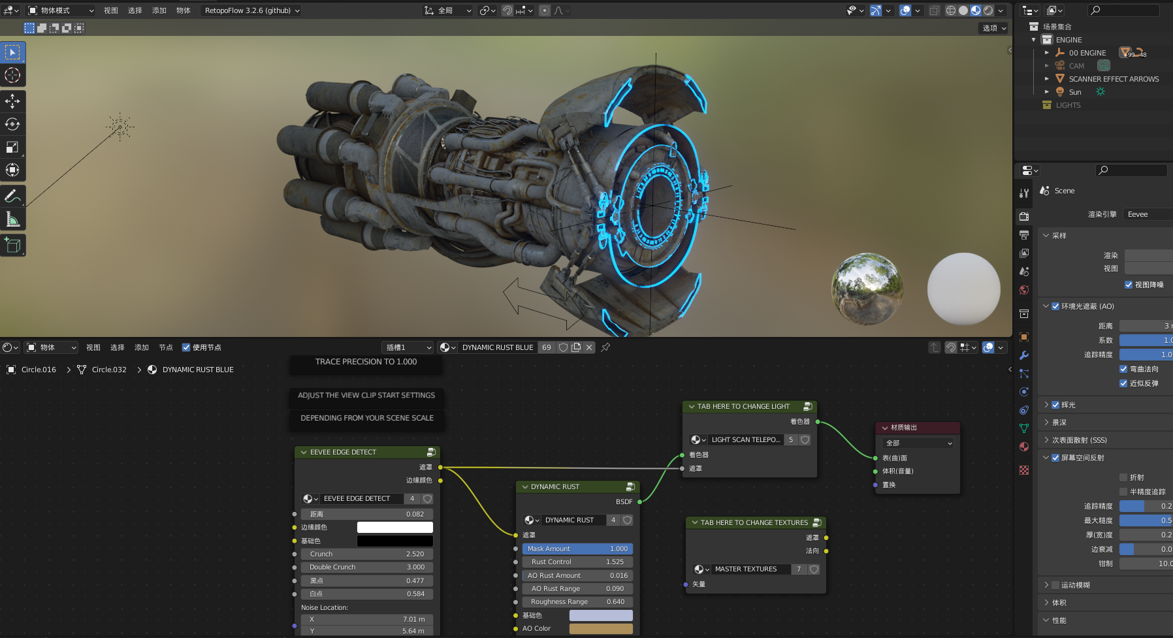
Task: Click the 69 users count button
Action: (547, 347)
